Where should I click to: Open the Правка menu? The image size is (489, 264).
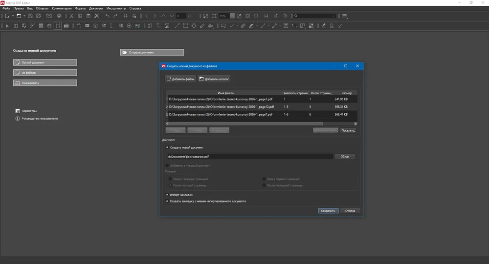coord(19,8)
